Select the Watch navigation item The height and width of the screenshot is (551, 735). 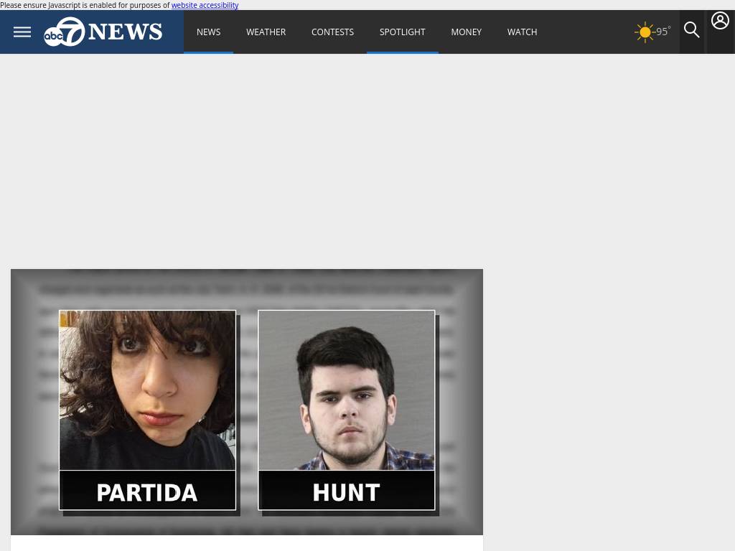pyautogui.click(x=523, y=32)
